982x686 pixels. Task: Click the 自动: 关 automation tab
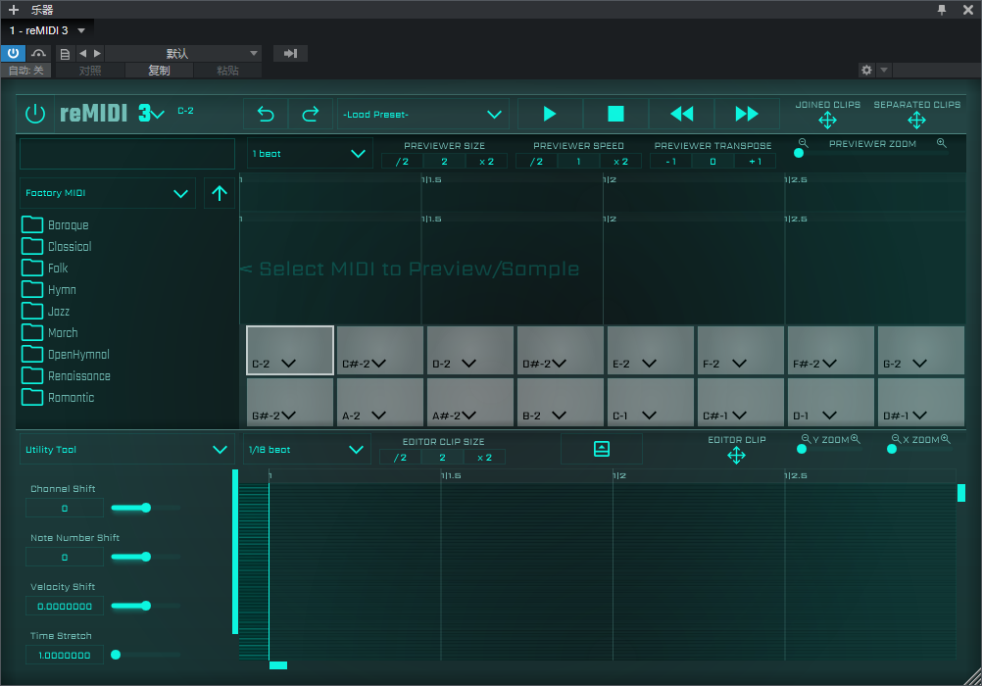26,71
